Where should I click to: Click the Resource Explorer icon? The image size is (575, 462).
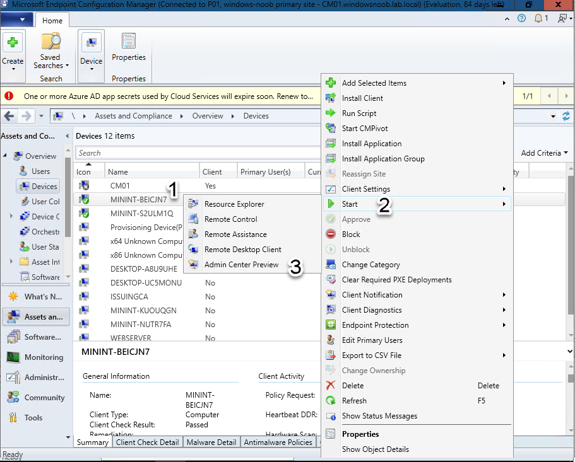pyautogui.click(x=193, y=204)
